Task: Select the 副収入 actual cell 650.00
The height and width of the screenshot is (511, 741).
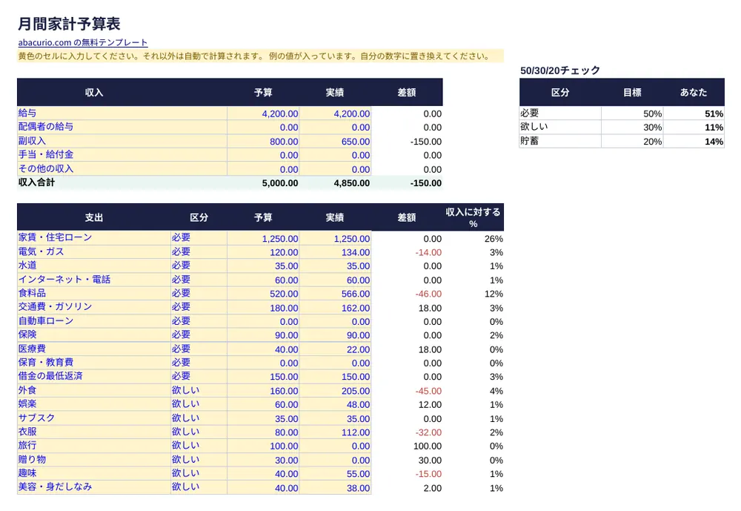Action: click(x=335, y=142)
